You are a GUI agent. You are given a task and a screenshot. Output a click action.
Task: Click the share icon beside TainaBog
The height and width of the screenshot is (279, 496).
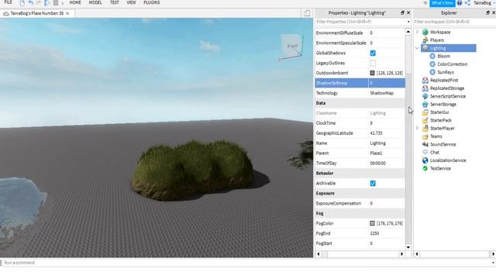pos(467,3)
